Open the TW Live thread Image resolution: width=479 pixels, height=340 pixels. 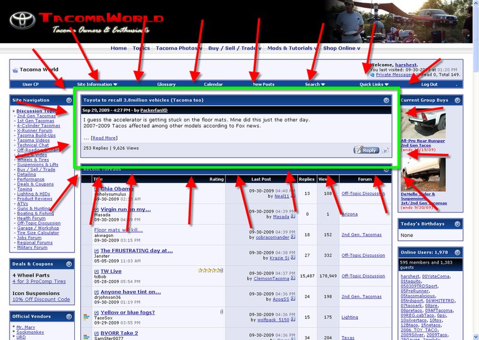(x=111, y=271)
